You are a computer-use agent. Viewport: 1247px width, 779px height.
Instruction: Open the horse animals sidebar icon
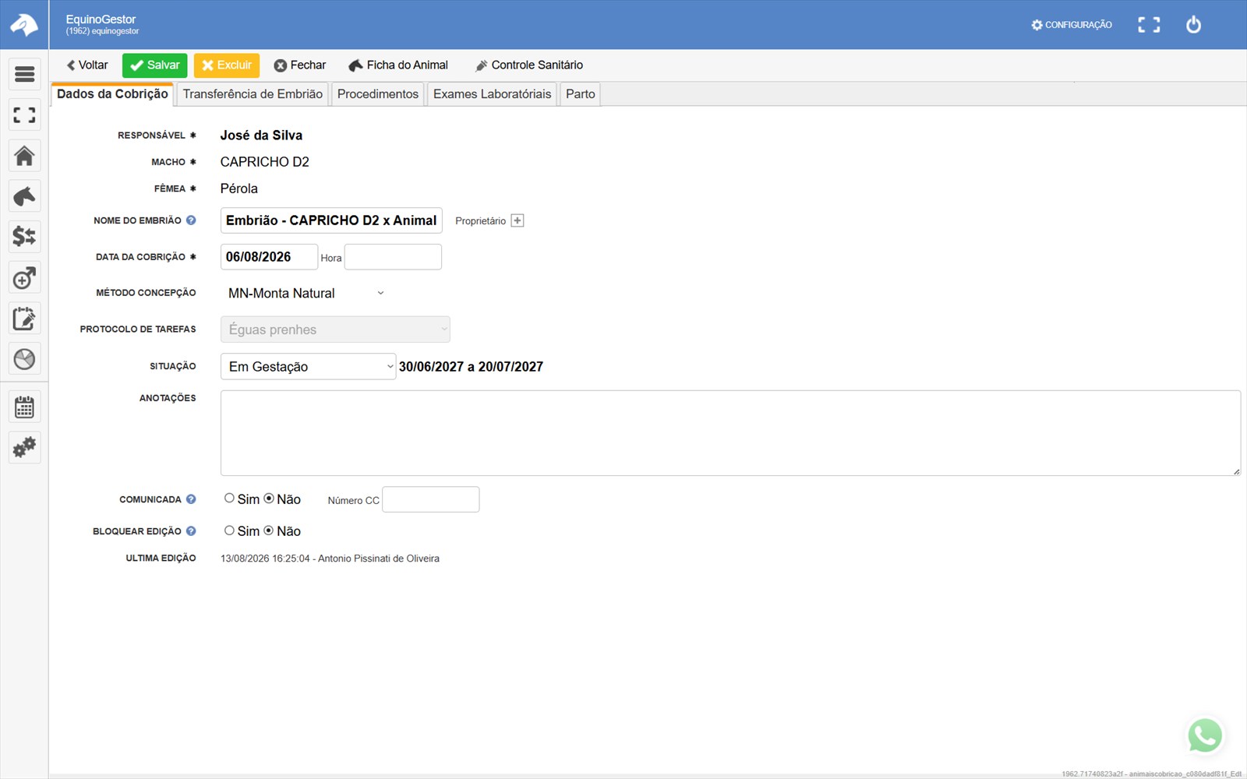pos(24,196)
